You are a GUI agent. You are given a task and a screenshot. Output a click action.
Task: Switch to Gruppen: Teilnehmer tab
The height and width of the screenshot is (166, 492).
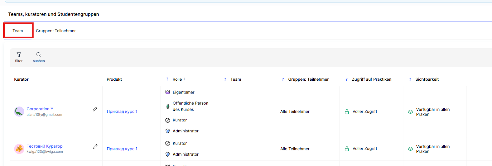(x=56, y=31)
